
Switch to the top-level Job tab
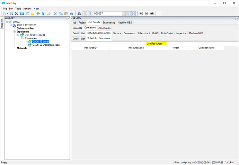click(74, 22)
